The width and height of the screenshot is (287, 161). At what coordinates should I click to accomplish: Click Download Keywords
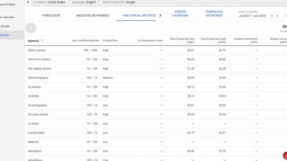pos(214,13)
